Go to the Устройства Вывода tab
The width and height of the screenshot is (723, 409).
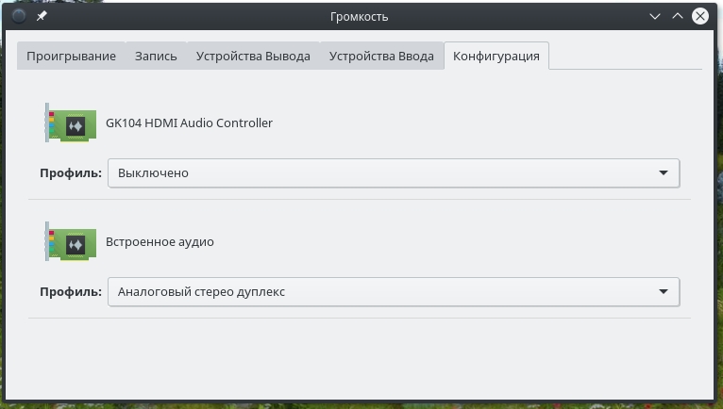(x=253, y=57)
